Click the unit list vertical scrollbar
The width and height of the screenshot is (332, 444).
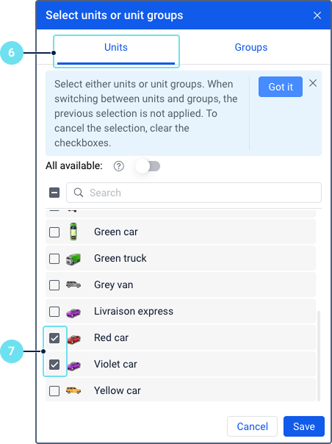pos(319,356)
